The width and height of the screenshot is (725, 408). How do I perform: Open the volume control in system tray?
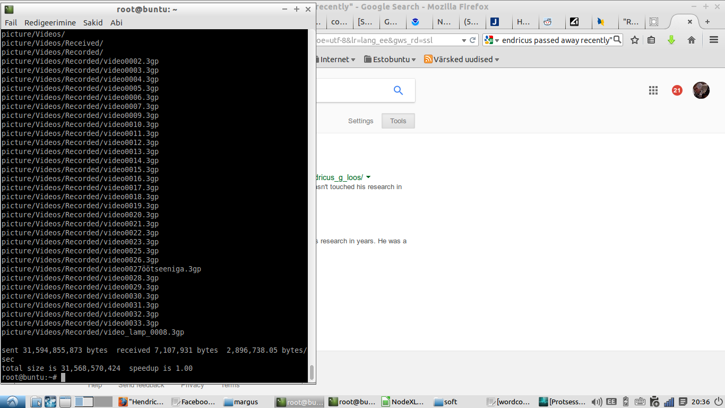(x=597, y=402)
